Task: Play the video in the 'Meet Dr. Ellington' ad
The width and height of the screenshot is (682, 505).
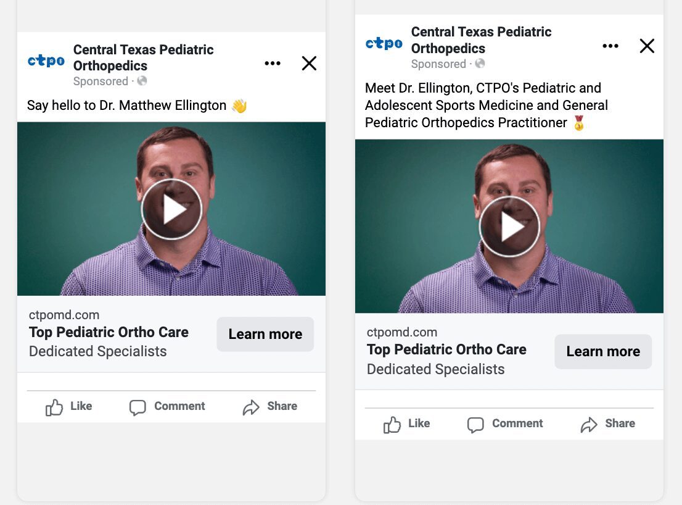Action: pyautogui.click(x=509, y=227)
